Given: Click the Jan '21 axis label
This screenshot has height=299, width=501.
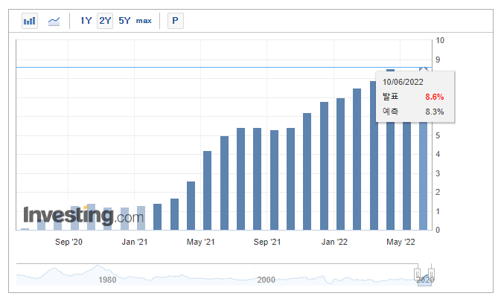Looking at the screenshot, I should click(x=135, y=242).
